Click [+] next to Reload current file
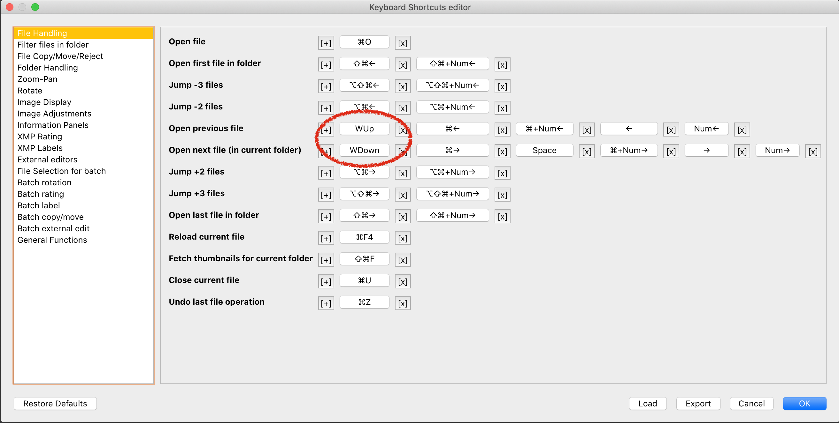This screenshot has height=423, width=839. (326, 238)
